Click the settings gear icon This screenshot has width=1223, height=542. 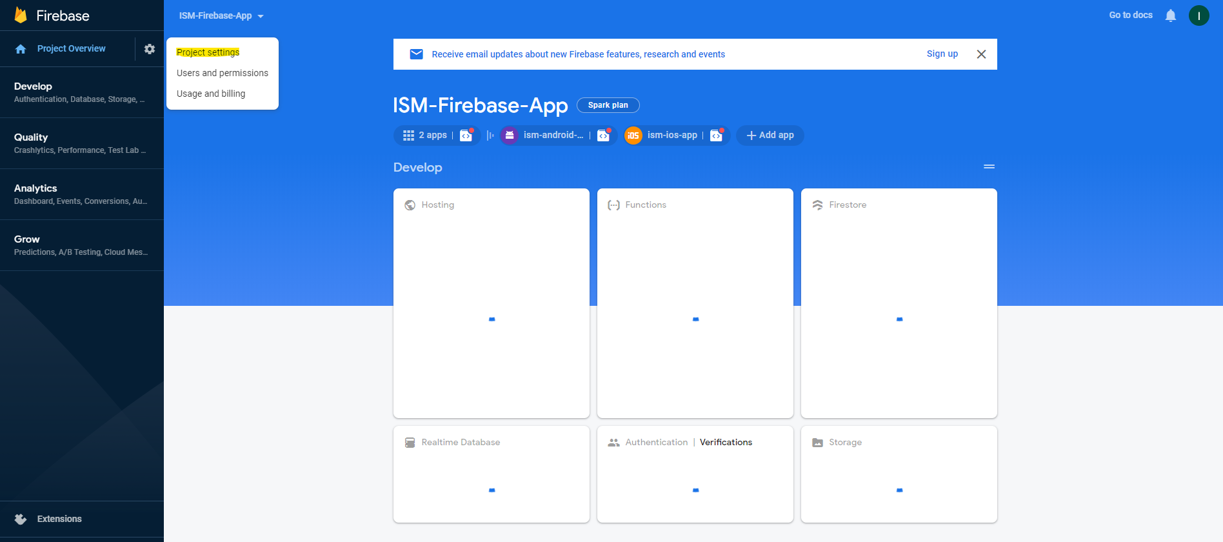[x=150, y=49]
